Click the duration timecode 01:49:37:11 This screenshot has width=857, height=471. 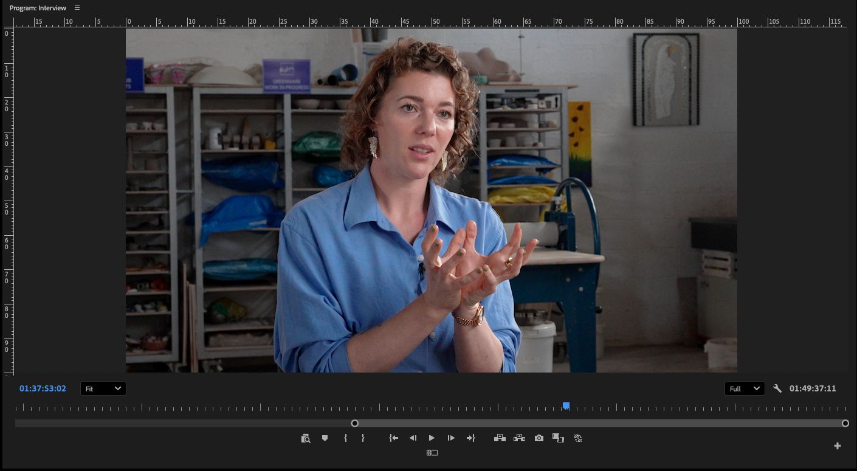click(813, 388)
